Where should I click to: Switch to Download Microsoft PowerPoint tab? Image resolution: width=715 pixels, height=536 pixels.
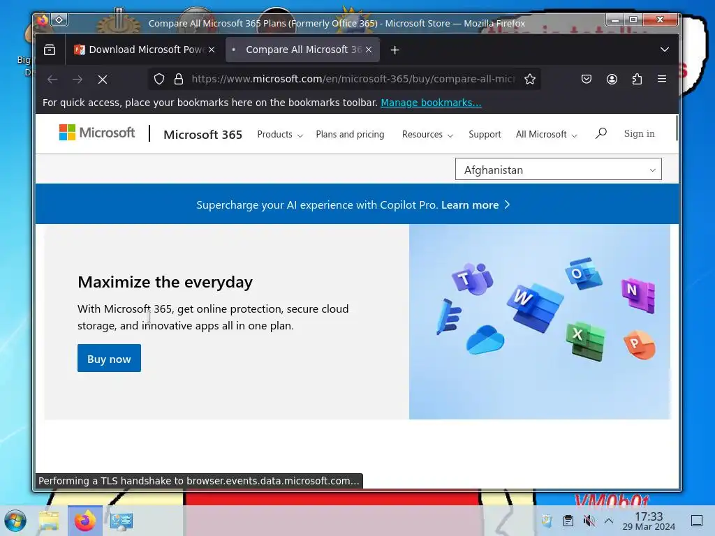(x=144, y=50)
